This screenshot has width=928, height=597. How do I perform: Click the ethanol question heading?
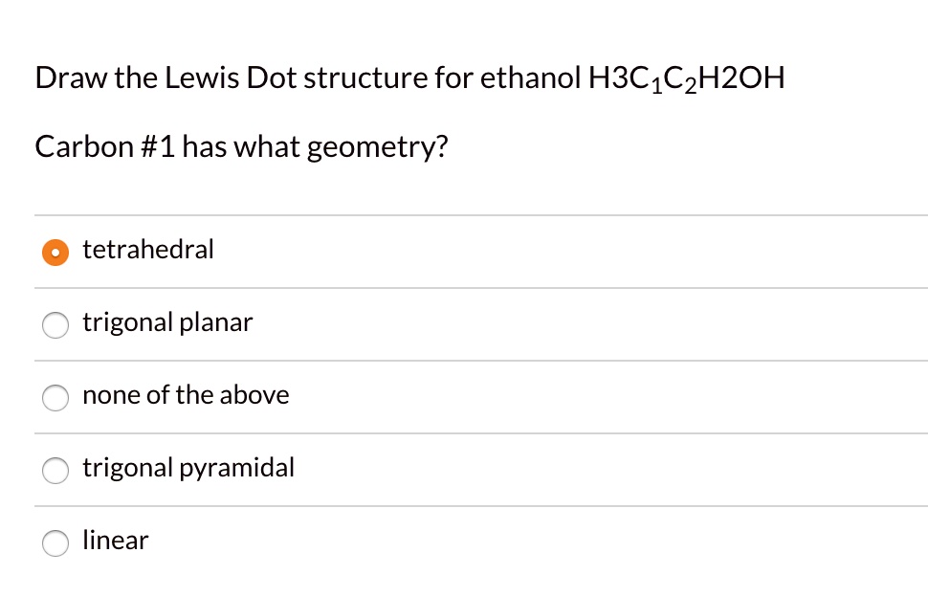coord(409,78)
